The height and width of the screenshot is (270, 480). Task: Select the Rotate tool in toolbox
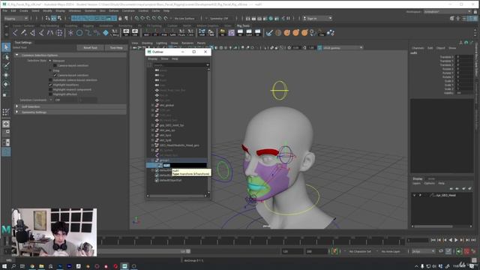point(6,84)
